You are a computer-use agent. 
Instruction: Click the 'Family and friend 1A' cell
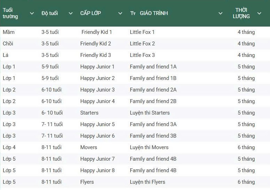[x=153, y=67]
